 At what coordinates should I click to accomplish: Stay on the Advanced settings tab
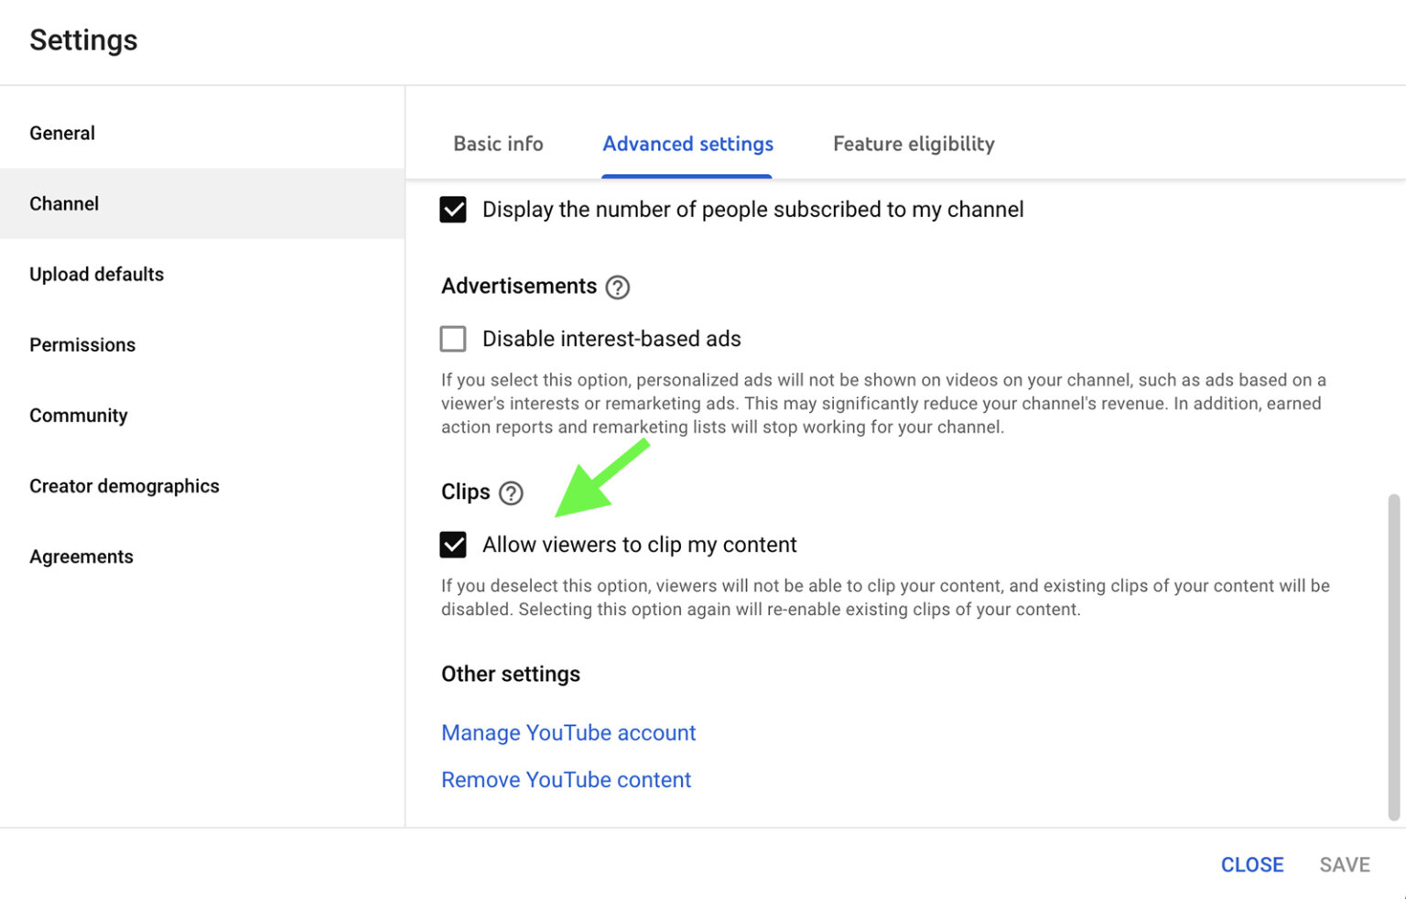[x=687, y=144]
